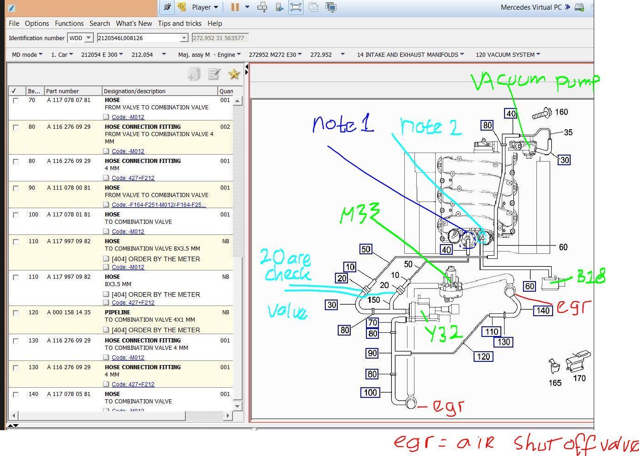The height and width of the screenshot is (456, 639).
Task: Click the Code: 427+F212 link for item 130
Action: click(x=133, y=384)
